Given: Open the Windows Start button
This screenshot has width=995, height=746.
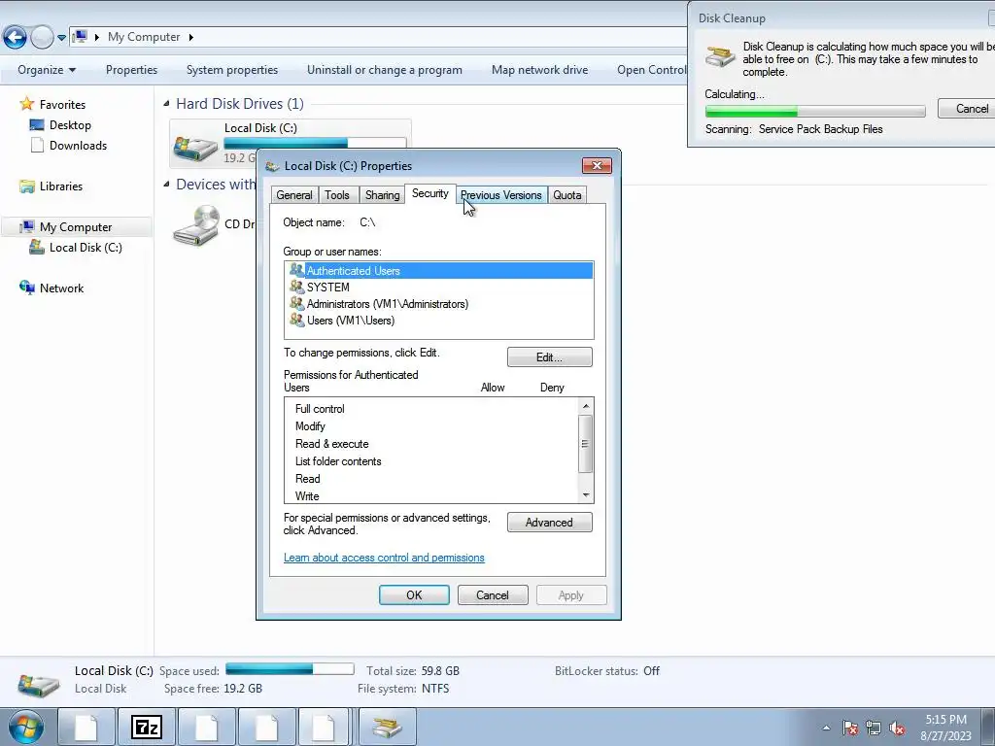Looking at the screenshot, I should click(x=26, y=727).
